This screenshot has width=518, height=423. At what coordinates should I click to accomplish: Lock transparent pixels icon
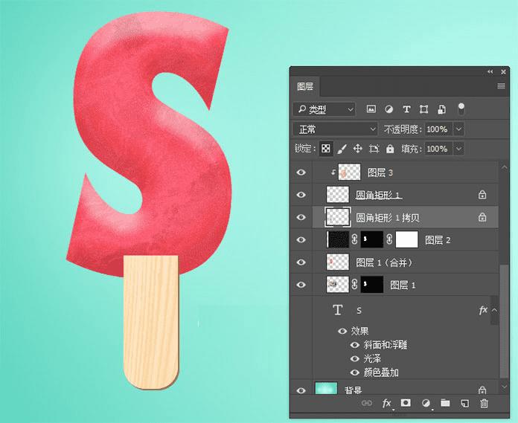[x=326, y=149]
